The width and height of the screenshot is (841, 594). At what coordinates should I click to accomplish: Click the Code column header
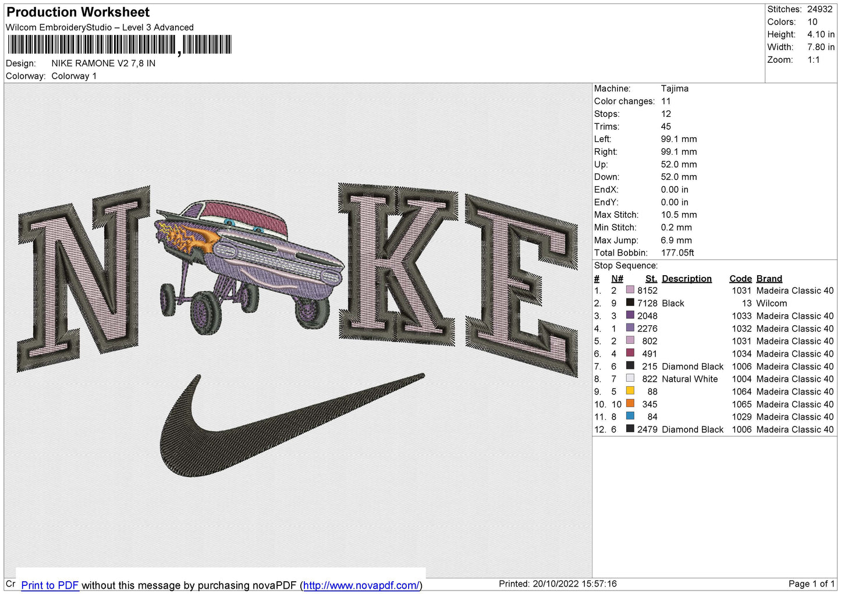click(x=740, y=279)
